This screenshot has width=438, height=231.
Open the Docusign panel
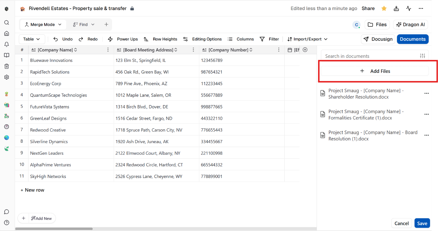(x=378, y=39)
